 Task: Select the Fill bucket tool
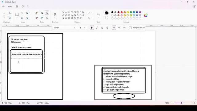[x=42, y=13]
